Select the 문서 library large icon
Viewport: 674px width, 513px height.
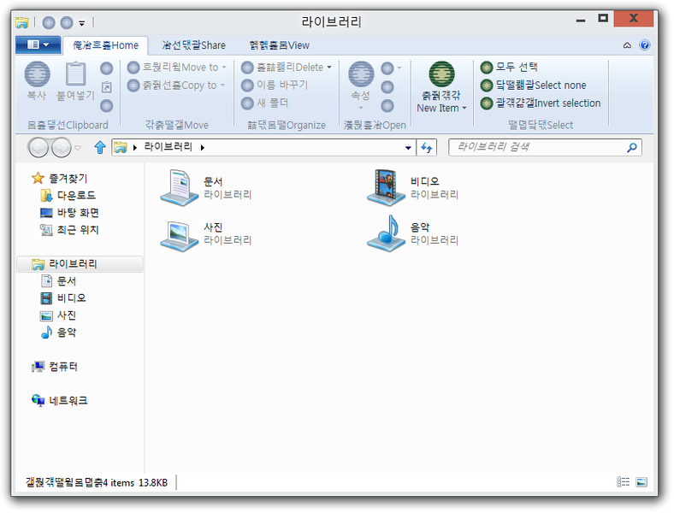(180, 188)
